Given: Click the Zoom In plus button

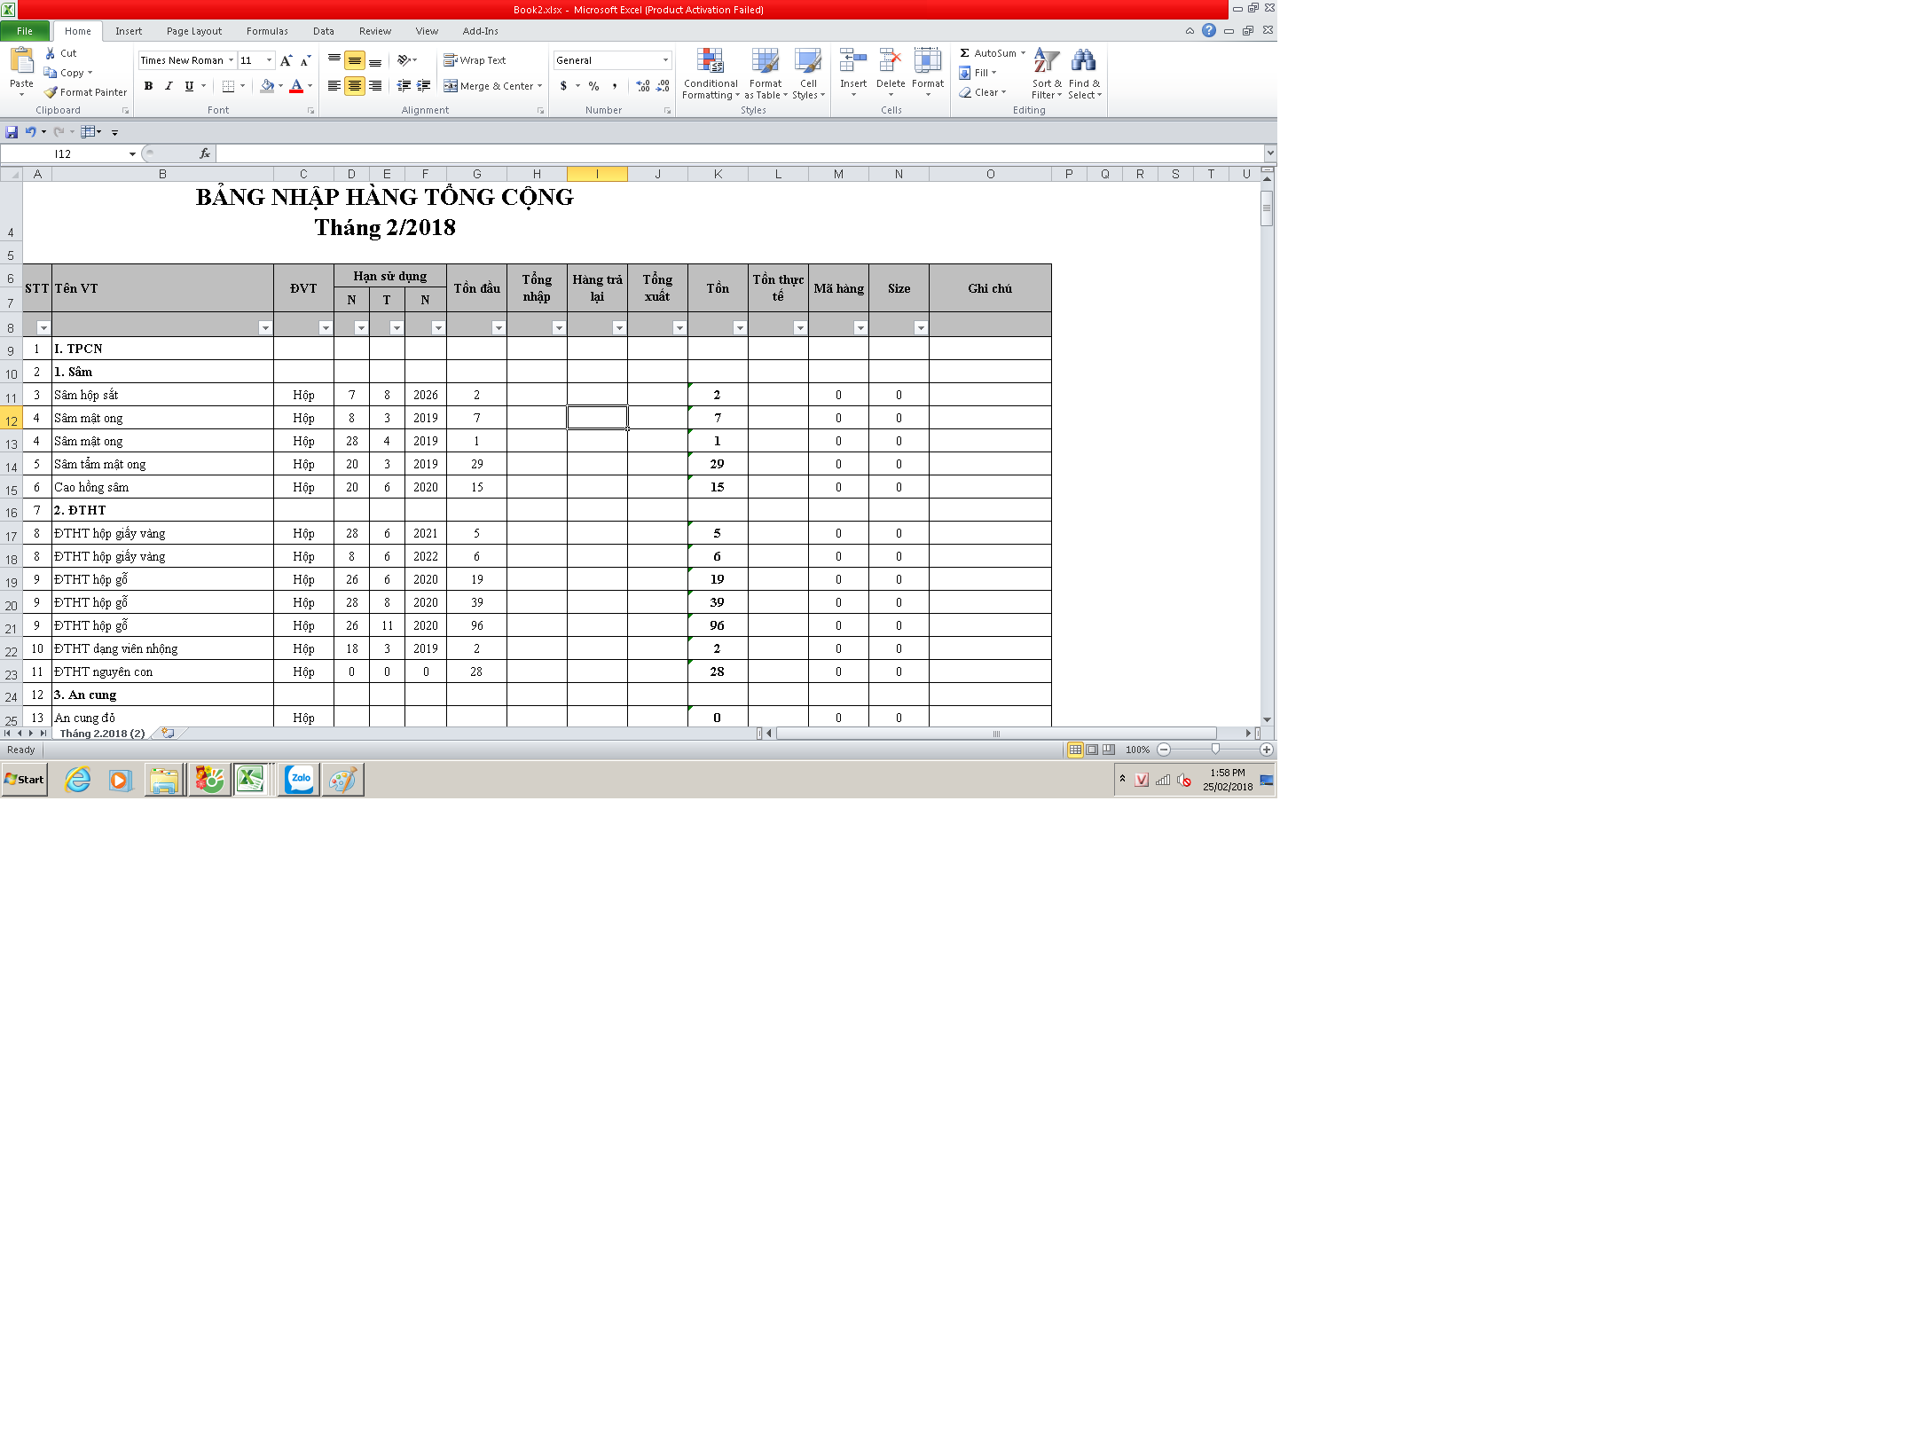Looking at the screenshot, I should 1266,750.
